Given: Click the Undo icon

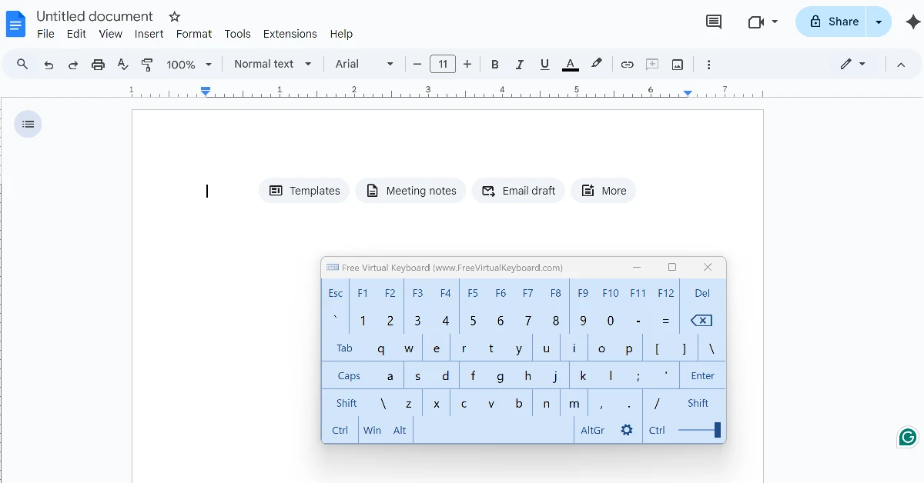Looking at the screenshot, I should click(x=49, y=64).
